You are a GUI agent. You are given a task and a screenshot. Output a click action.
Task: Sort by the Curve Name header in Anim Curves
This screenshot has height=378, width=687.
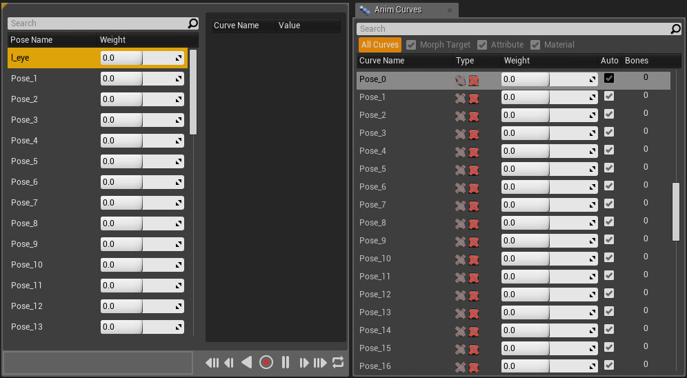[404, 61]
